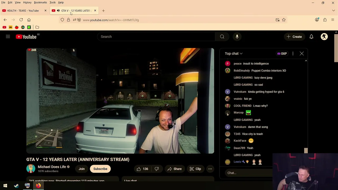Start voice search with microphone icon
Screen dimensions: 338x190
pyautogui.click(x=237, y=37)
